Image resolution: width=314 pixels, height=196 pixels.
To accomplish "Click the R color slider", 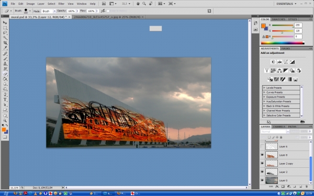I will point(283,25).
